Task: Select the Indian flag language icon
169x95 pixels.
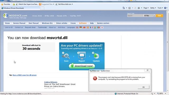Action: tap(95, 27)
